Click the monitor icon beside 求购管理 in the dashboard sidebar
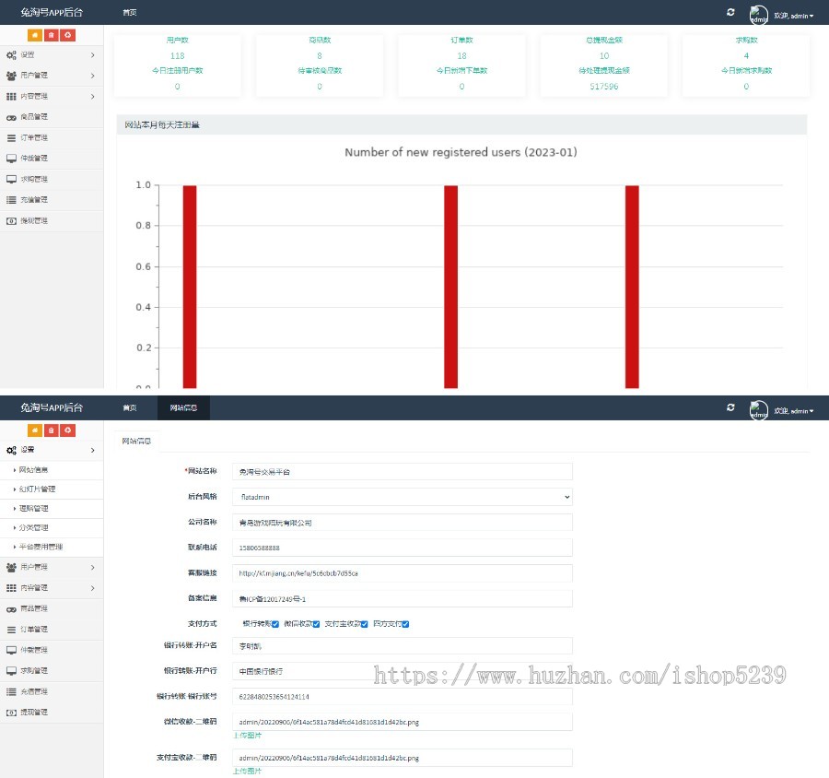The width and height of the screenshot is (829, 778). (11, 180)
